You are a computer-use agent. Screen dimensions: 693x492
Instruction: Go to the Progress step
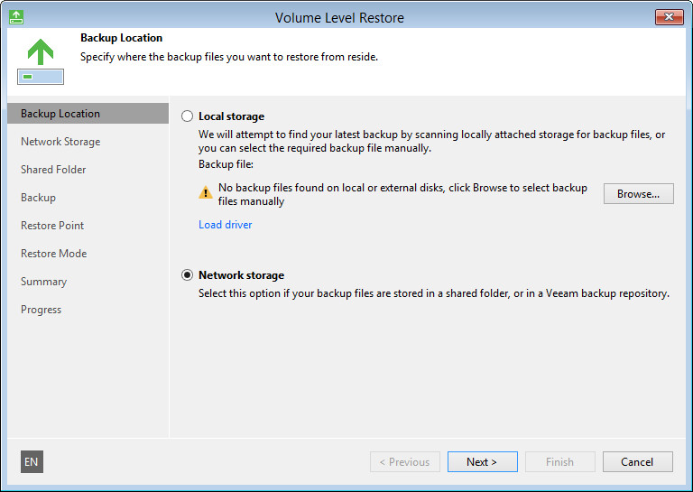click(x=42, y=310)
